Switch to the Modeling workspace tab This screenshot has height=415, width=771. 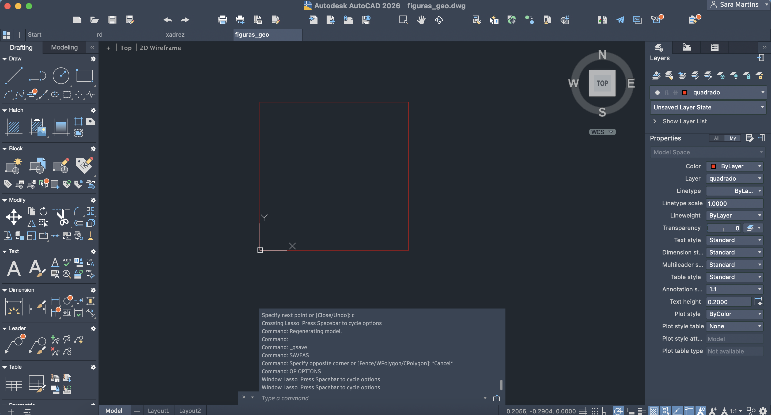pos(64,47)
